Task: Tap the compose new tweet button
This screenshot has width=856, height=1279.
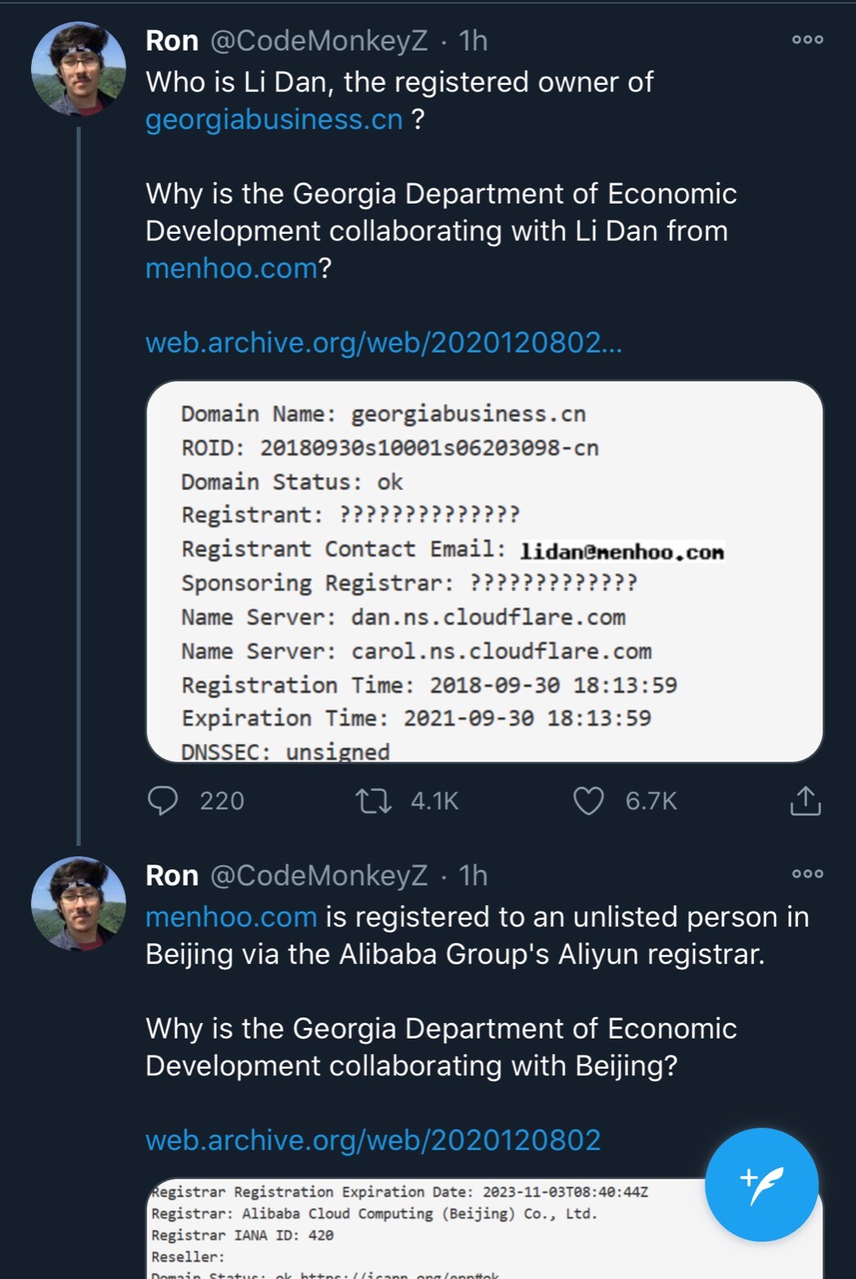Action: (x=761, y=1184)
